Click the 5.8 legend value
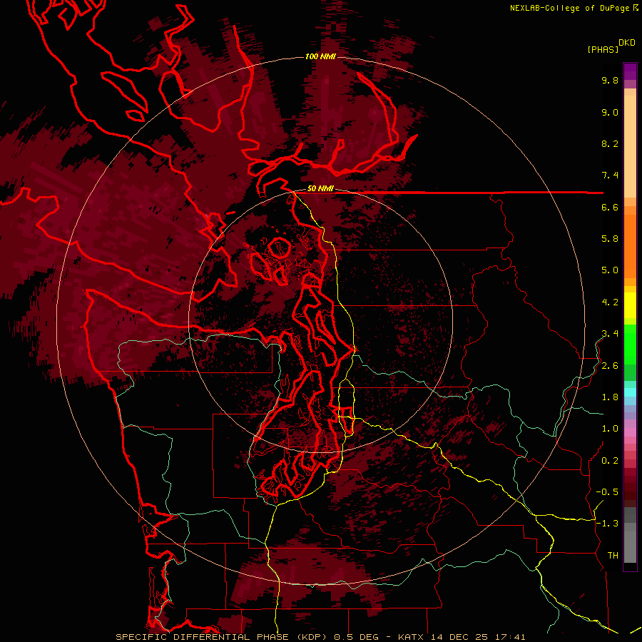This screenshot has height=642, width=642. point(610,239)
